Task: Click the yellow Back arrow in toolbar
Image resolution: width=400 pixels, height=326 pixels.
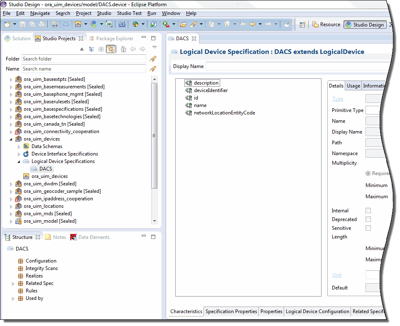Action: 253,24
